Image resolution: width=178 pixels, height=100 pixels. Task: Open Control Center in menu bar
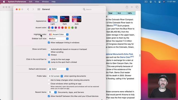[159, 2]
